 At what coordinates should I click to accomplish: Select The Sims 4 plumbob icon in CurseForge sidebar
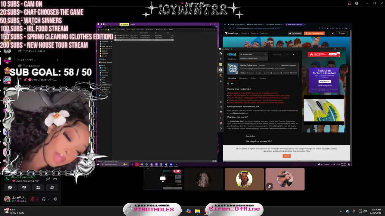click(221, 70)
